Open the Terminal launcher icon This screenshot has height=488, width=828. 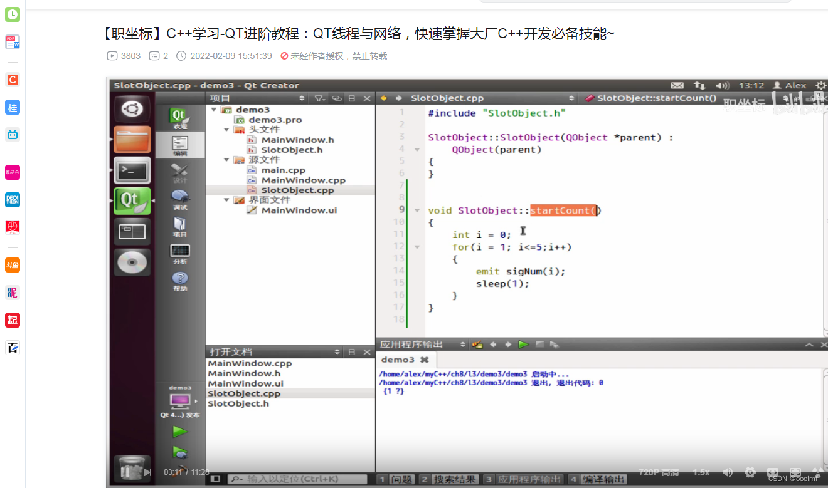click(132, 170)
